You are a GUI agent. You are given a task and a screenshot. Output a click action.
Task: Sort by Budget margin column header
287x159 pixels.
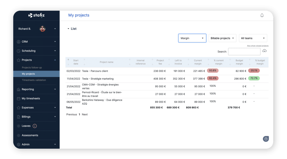[x=239, y=62]
